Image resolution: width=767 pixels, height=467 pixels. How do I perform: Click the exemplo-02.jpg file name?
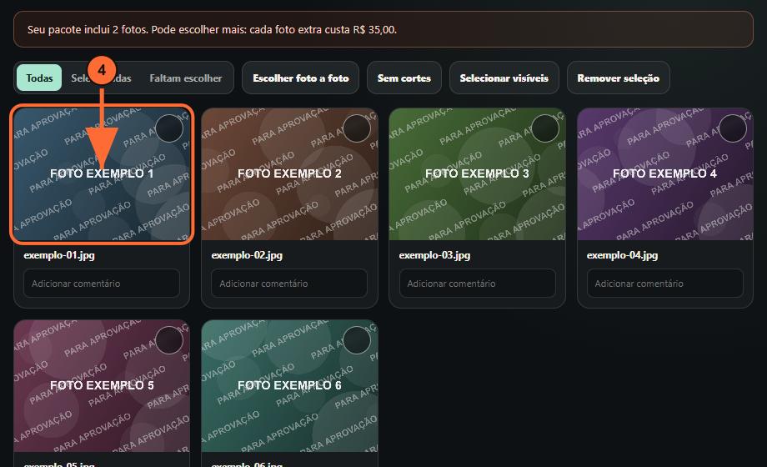(247, 255)
